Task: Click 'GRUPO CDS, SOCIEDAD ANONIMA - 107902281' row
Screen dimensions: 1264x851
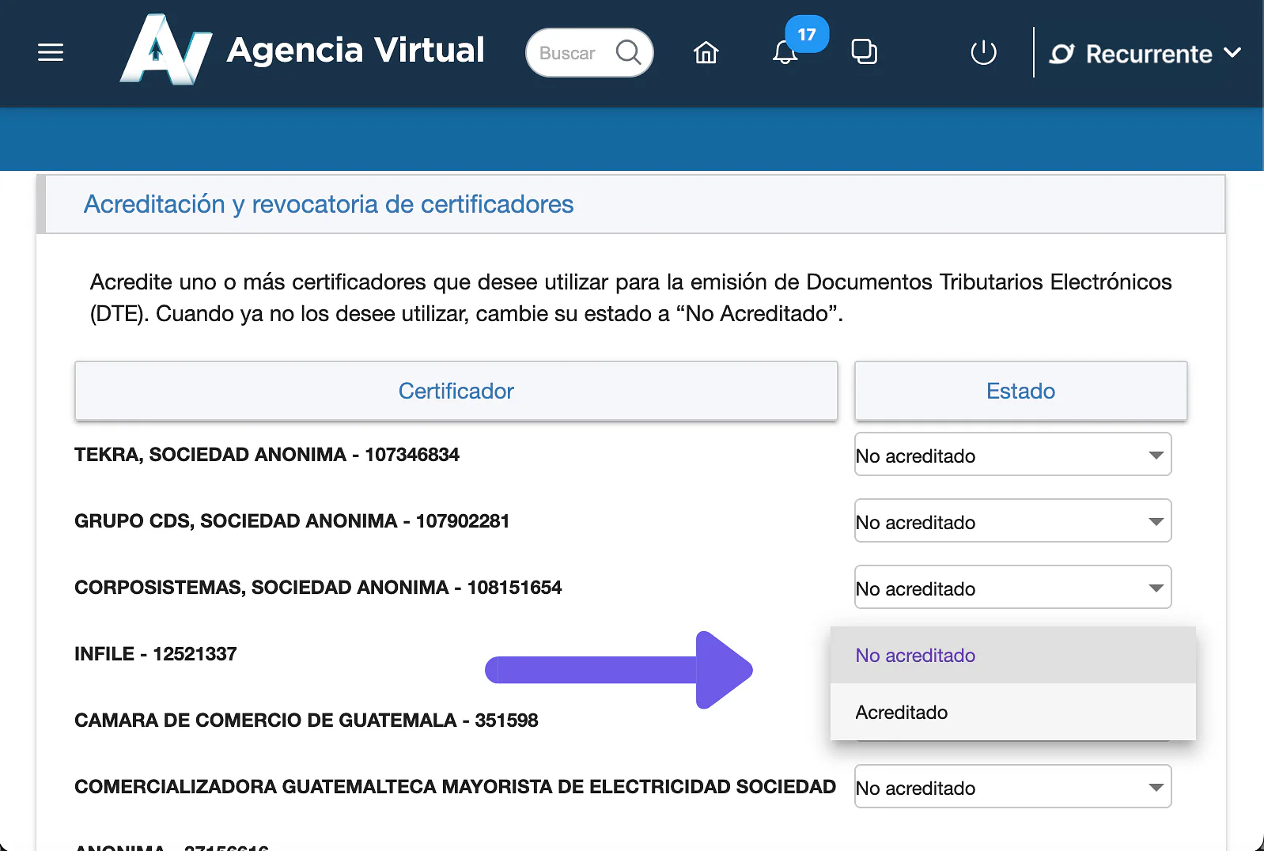Action: [292, 521]
